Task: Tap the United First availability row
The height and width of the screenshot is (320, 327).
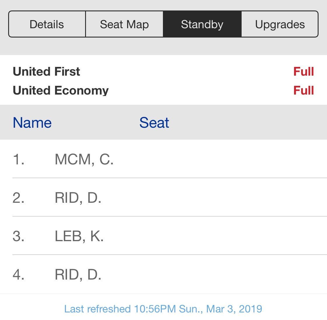Action: [163, 71]
